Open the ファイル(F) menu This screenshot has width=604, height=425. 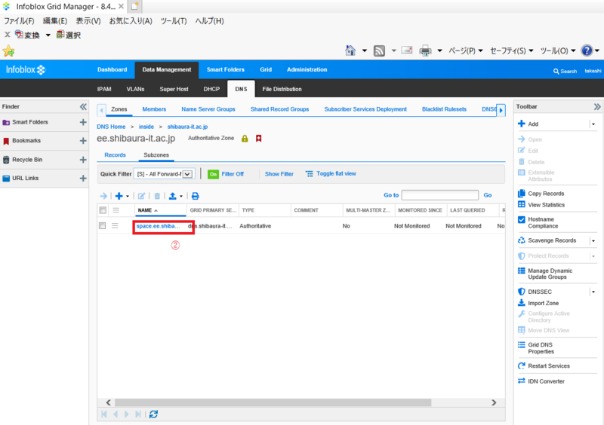tap(19, 21)
